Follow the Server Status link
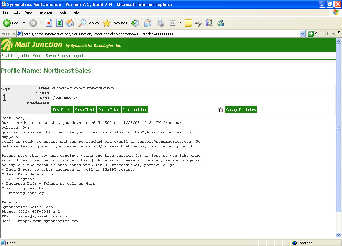Image resolution: width=342 pixels, height=246 pixels. click(x=57, y=56)
